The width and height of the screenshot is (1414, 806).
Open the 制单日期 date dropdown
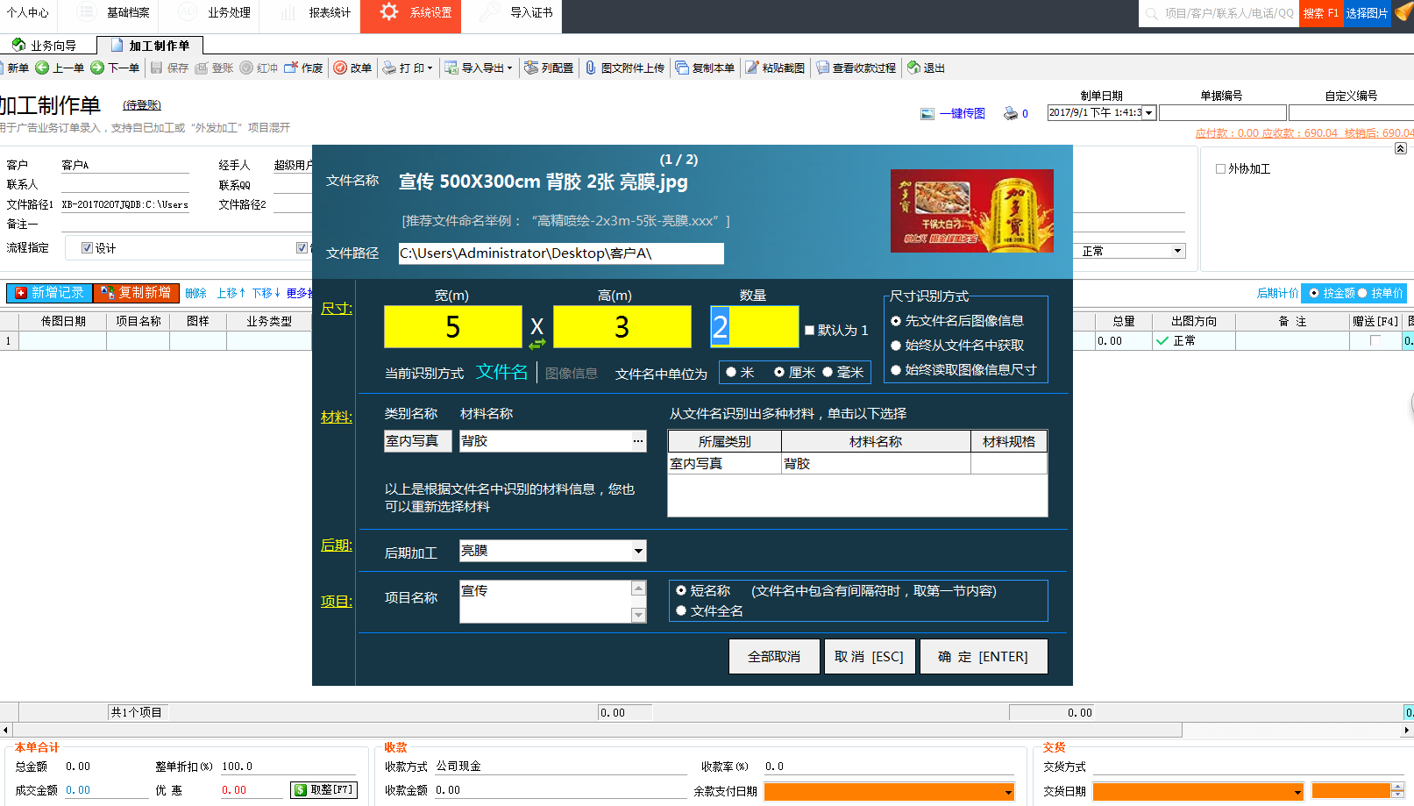coord(1148,112)
